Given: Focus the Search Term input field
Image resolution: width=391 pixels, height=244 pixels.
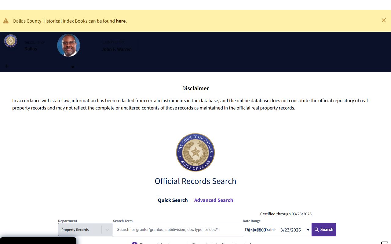Looking at the screenshot, I should pyautogui.click(x=178, y=230).
